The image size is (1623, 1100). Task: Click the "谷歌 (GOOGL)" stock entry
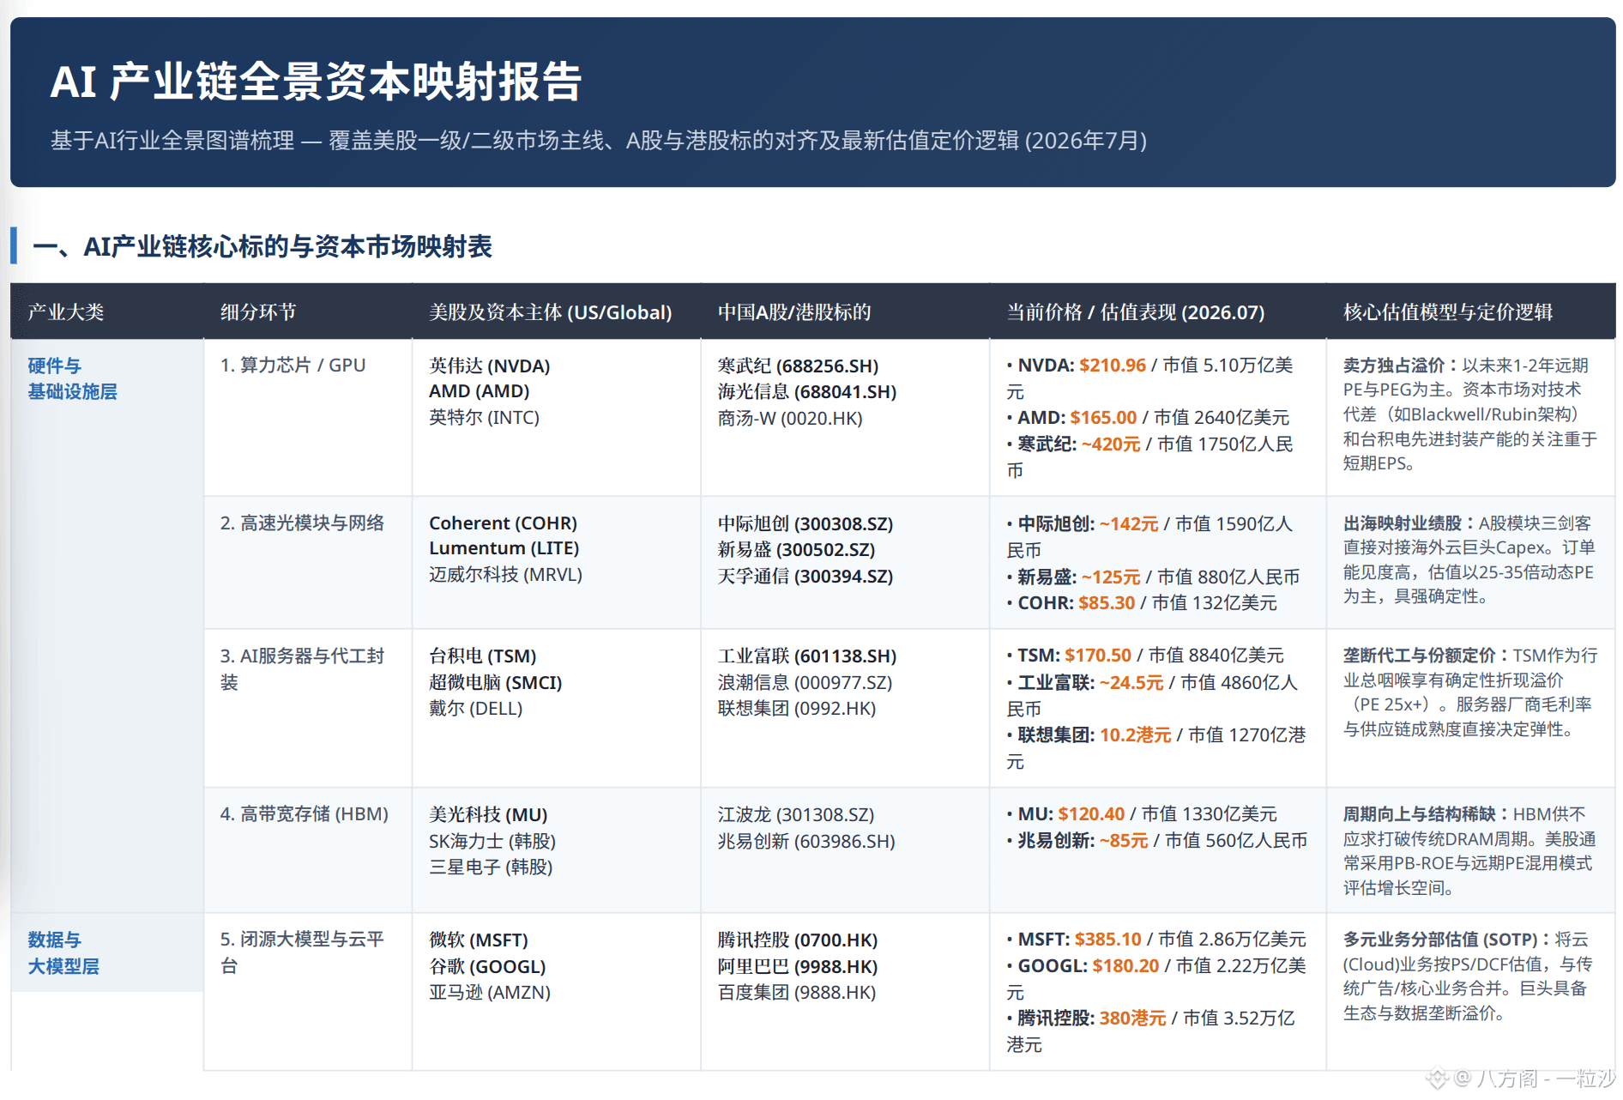(x=487, y=967)
